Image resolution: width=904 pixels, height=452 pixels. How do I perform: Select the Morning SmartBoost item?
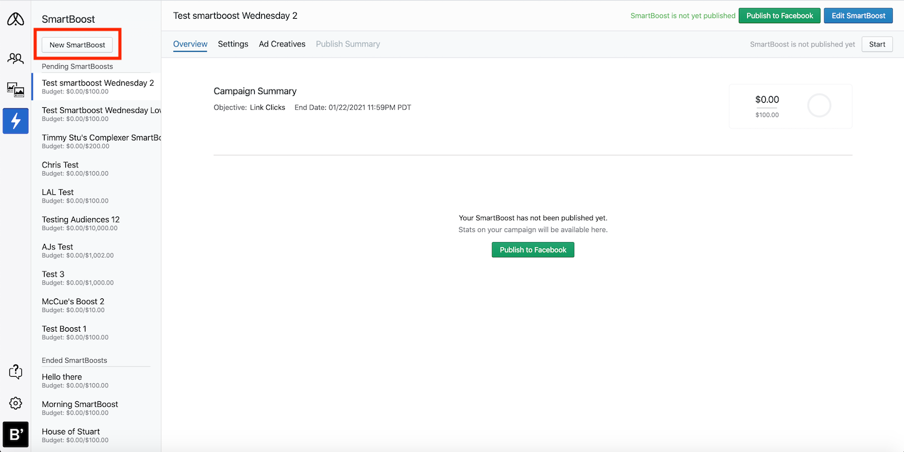click(x=97, y=407)
